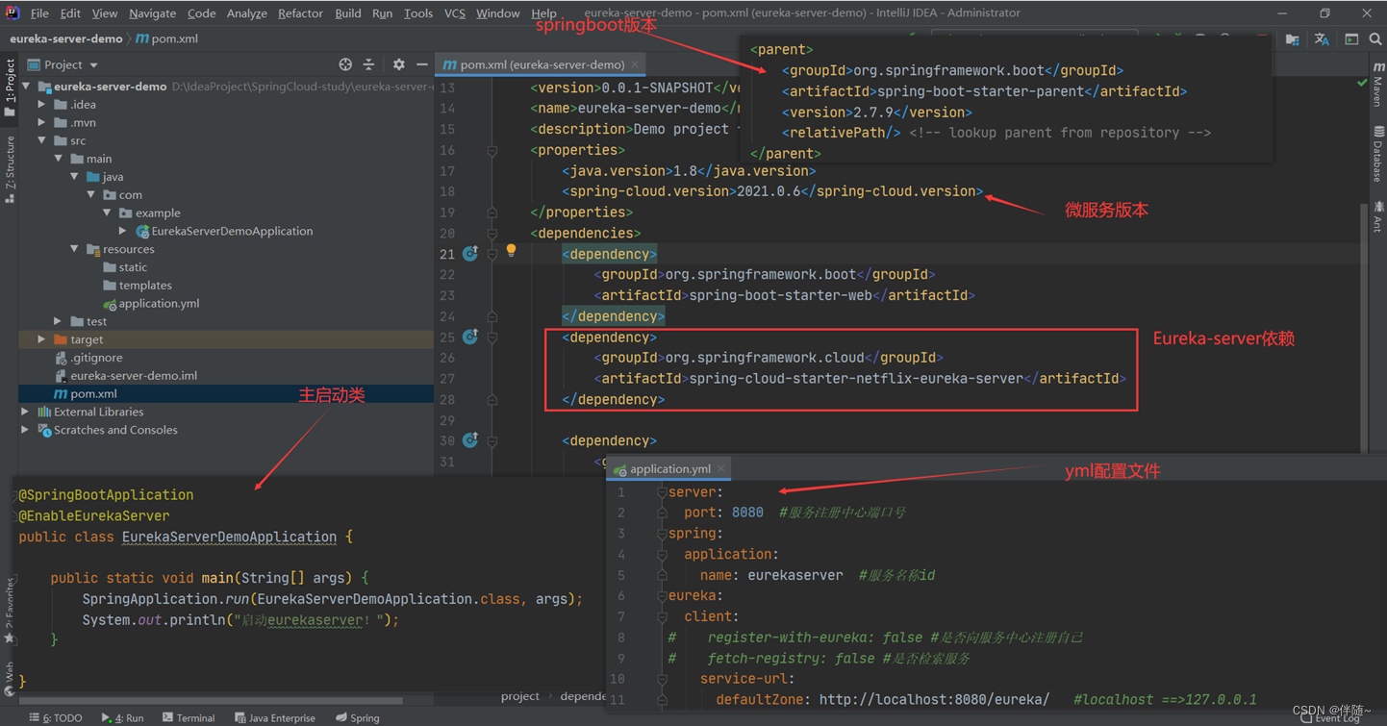Collapse the main folder
The height and width of the screenshot is (726, 1387).
(x=58, y=159)
